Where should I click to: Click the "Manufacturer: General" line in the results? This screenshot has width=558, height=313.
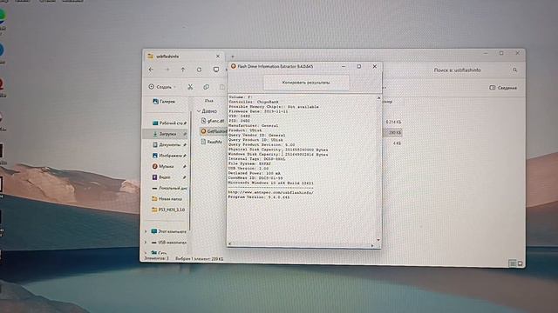click(x=254, y=125)
